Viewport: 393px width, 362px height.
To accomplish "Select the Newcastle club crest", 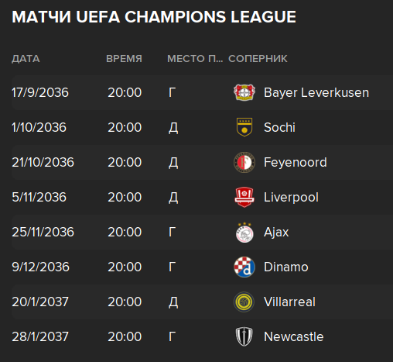I will pos(244,336).
